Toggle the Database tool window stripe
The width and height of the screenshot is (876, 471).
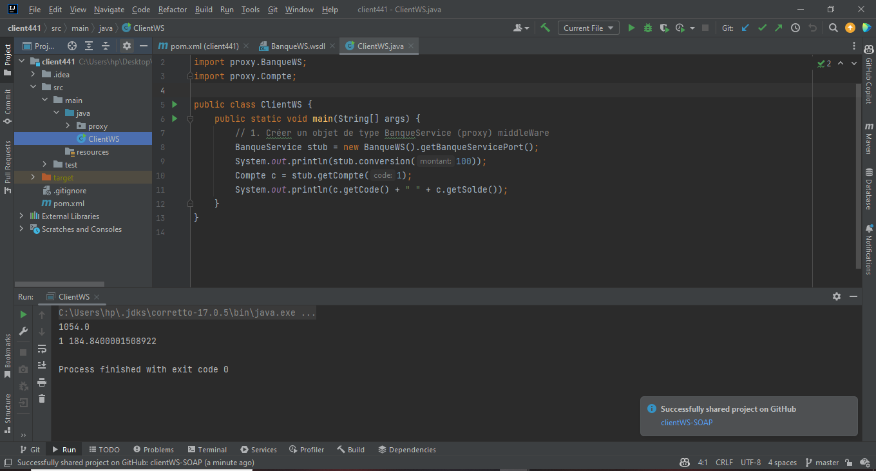(x=869, y=190)
